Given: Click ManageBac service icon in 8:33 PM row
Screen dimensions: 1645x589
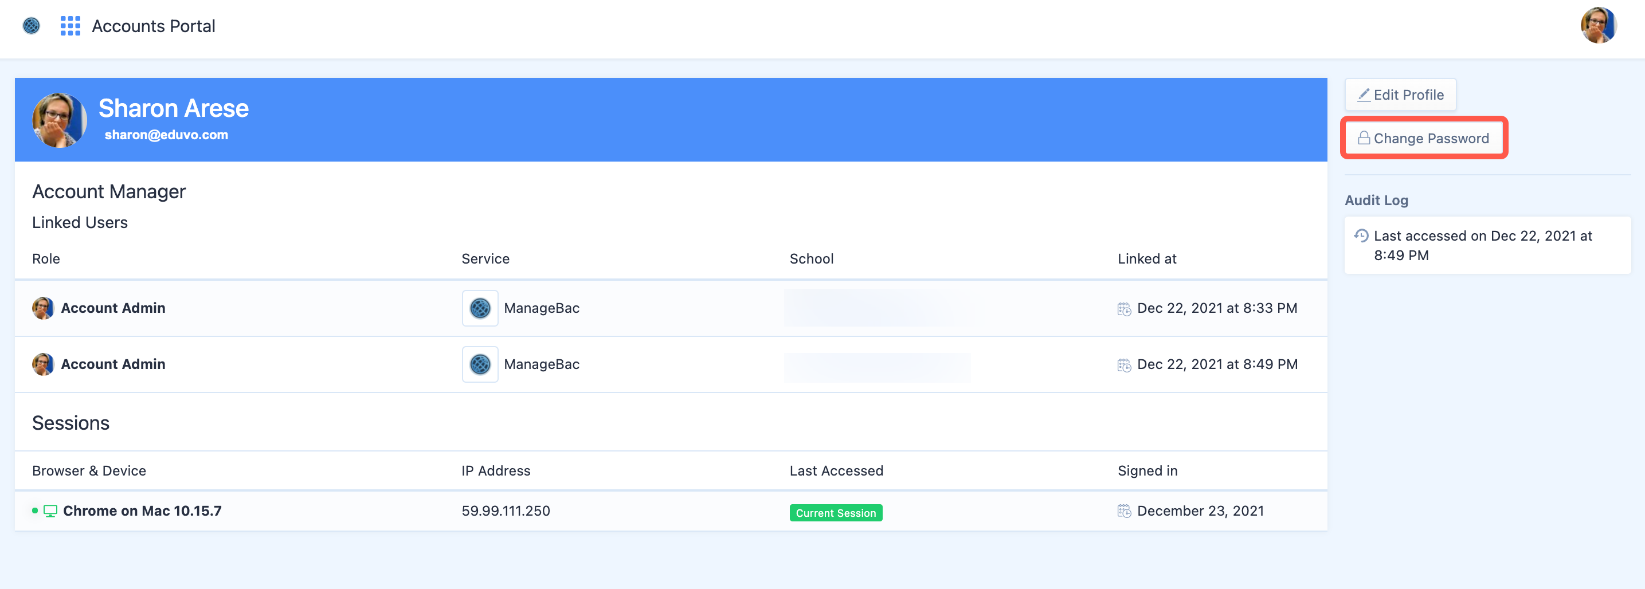Looking at the screenshot, I should [x=480, y=308].
